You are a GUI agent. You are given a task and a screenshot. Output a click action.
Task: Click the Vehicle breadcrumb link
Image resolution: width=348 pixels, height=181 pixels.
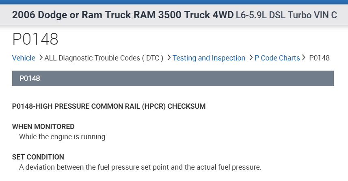point(24,58)
